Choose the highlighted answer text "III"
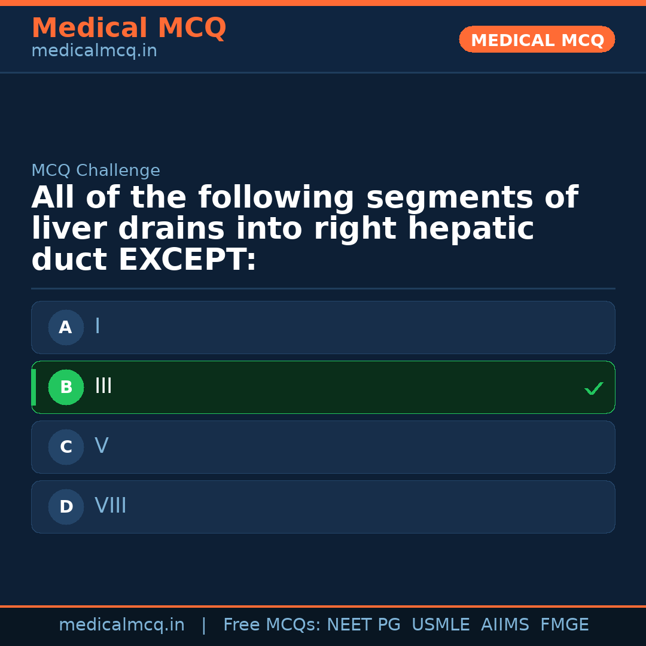 coord(103,386)
